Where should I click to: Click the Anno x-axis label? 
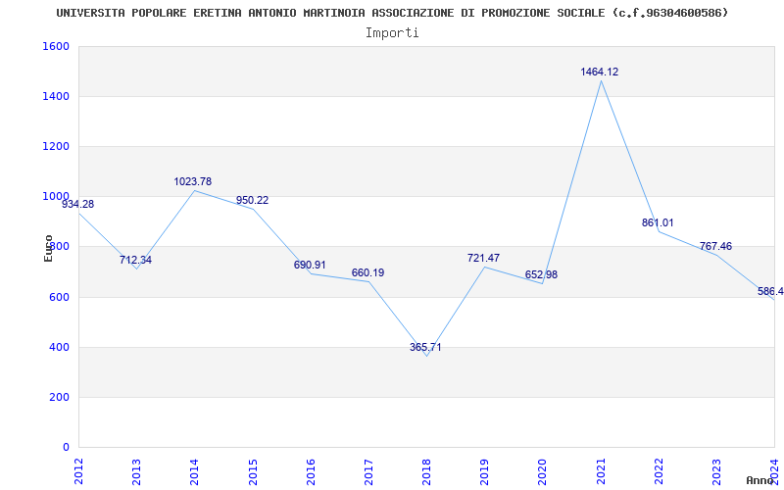(x=760, y=480)
